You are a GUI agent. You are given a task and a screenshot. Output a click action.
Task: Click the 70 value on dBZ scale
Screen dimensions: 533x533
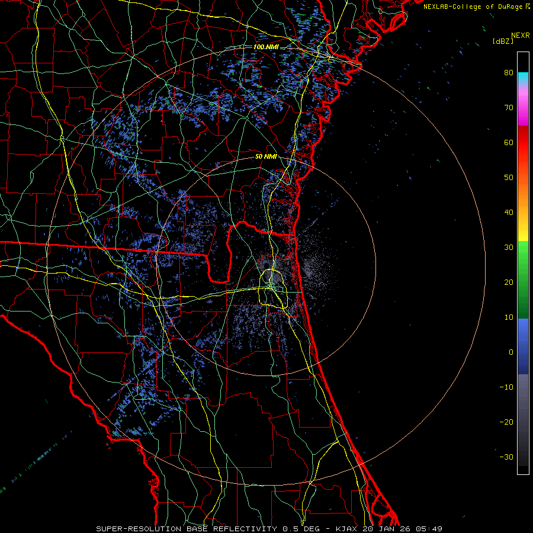pos(509,108)
